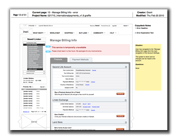176x138 pixels.
Task: Click Continue for Earn Credits
Action: (120, 116)
